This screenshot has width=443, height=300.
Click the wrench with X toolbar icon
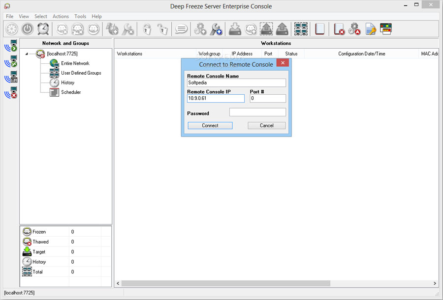(127, 29)
